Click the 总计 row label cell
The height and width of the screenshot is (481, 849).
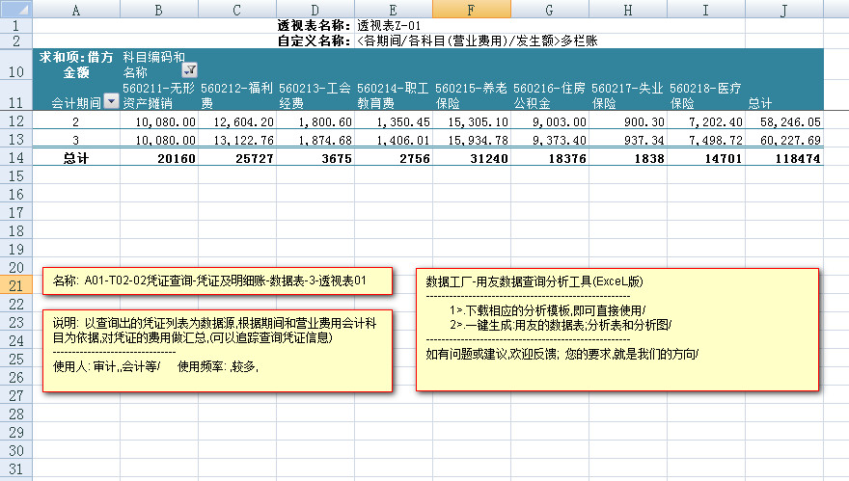76,157
